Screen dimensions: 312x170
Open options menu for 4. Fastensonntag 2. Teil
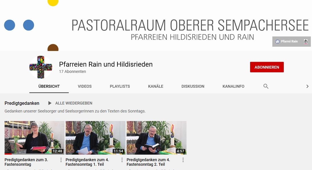coord(183,160)
